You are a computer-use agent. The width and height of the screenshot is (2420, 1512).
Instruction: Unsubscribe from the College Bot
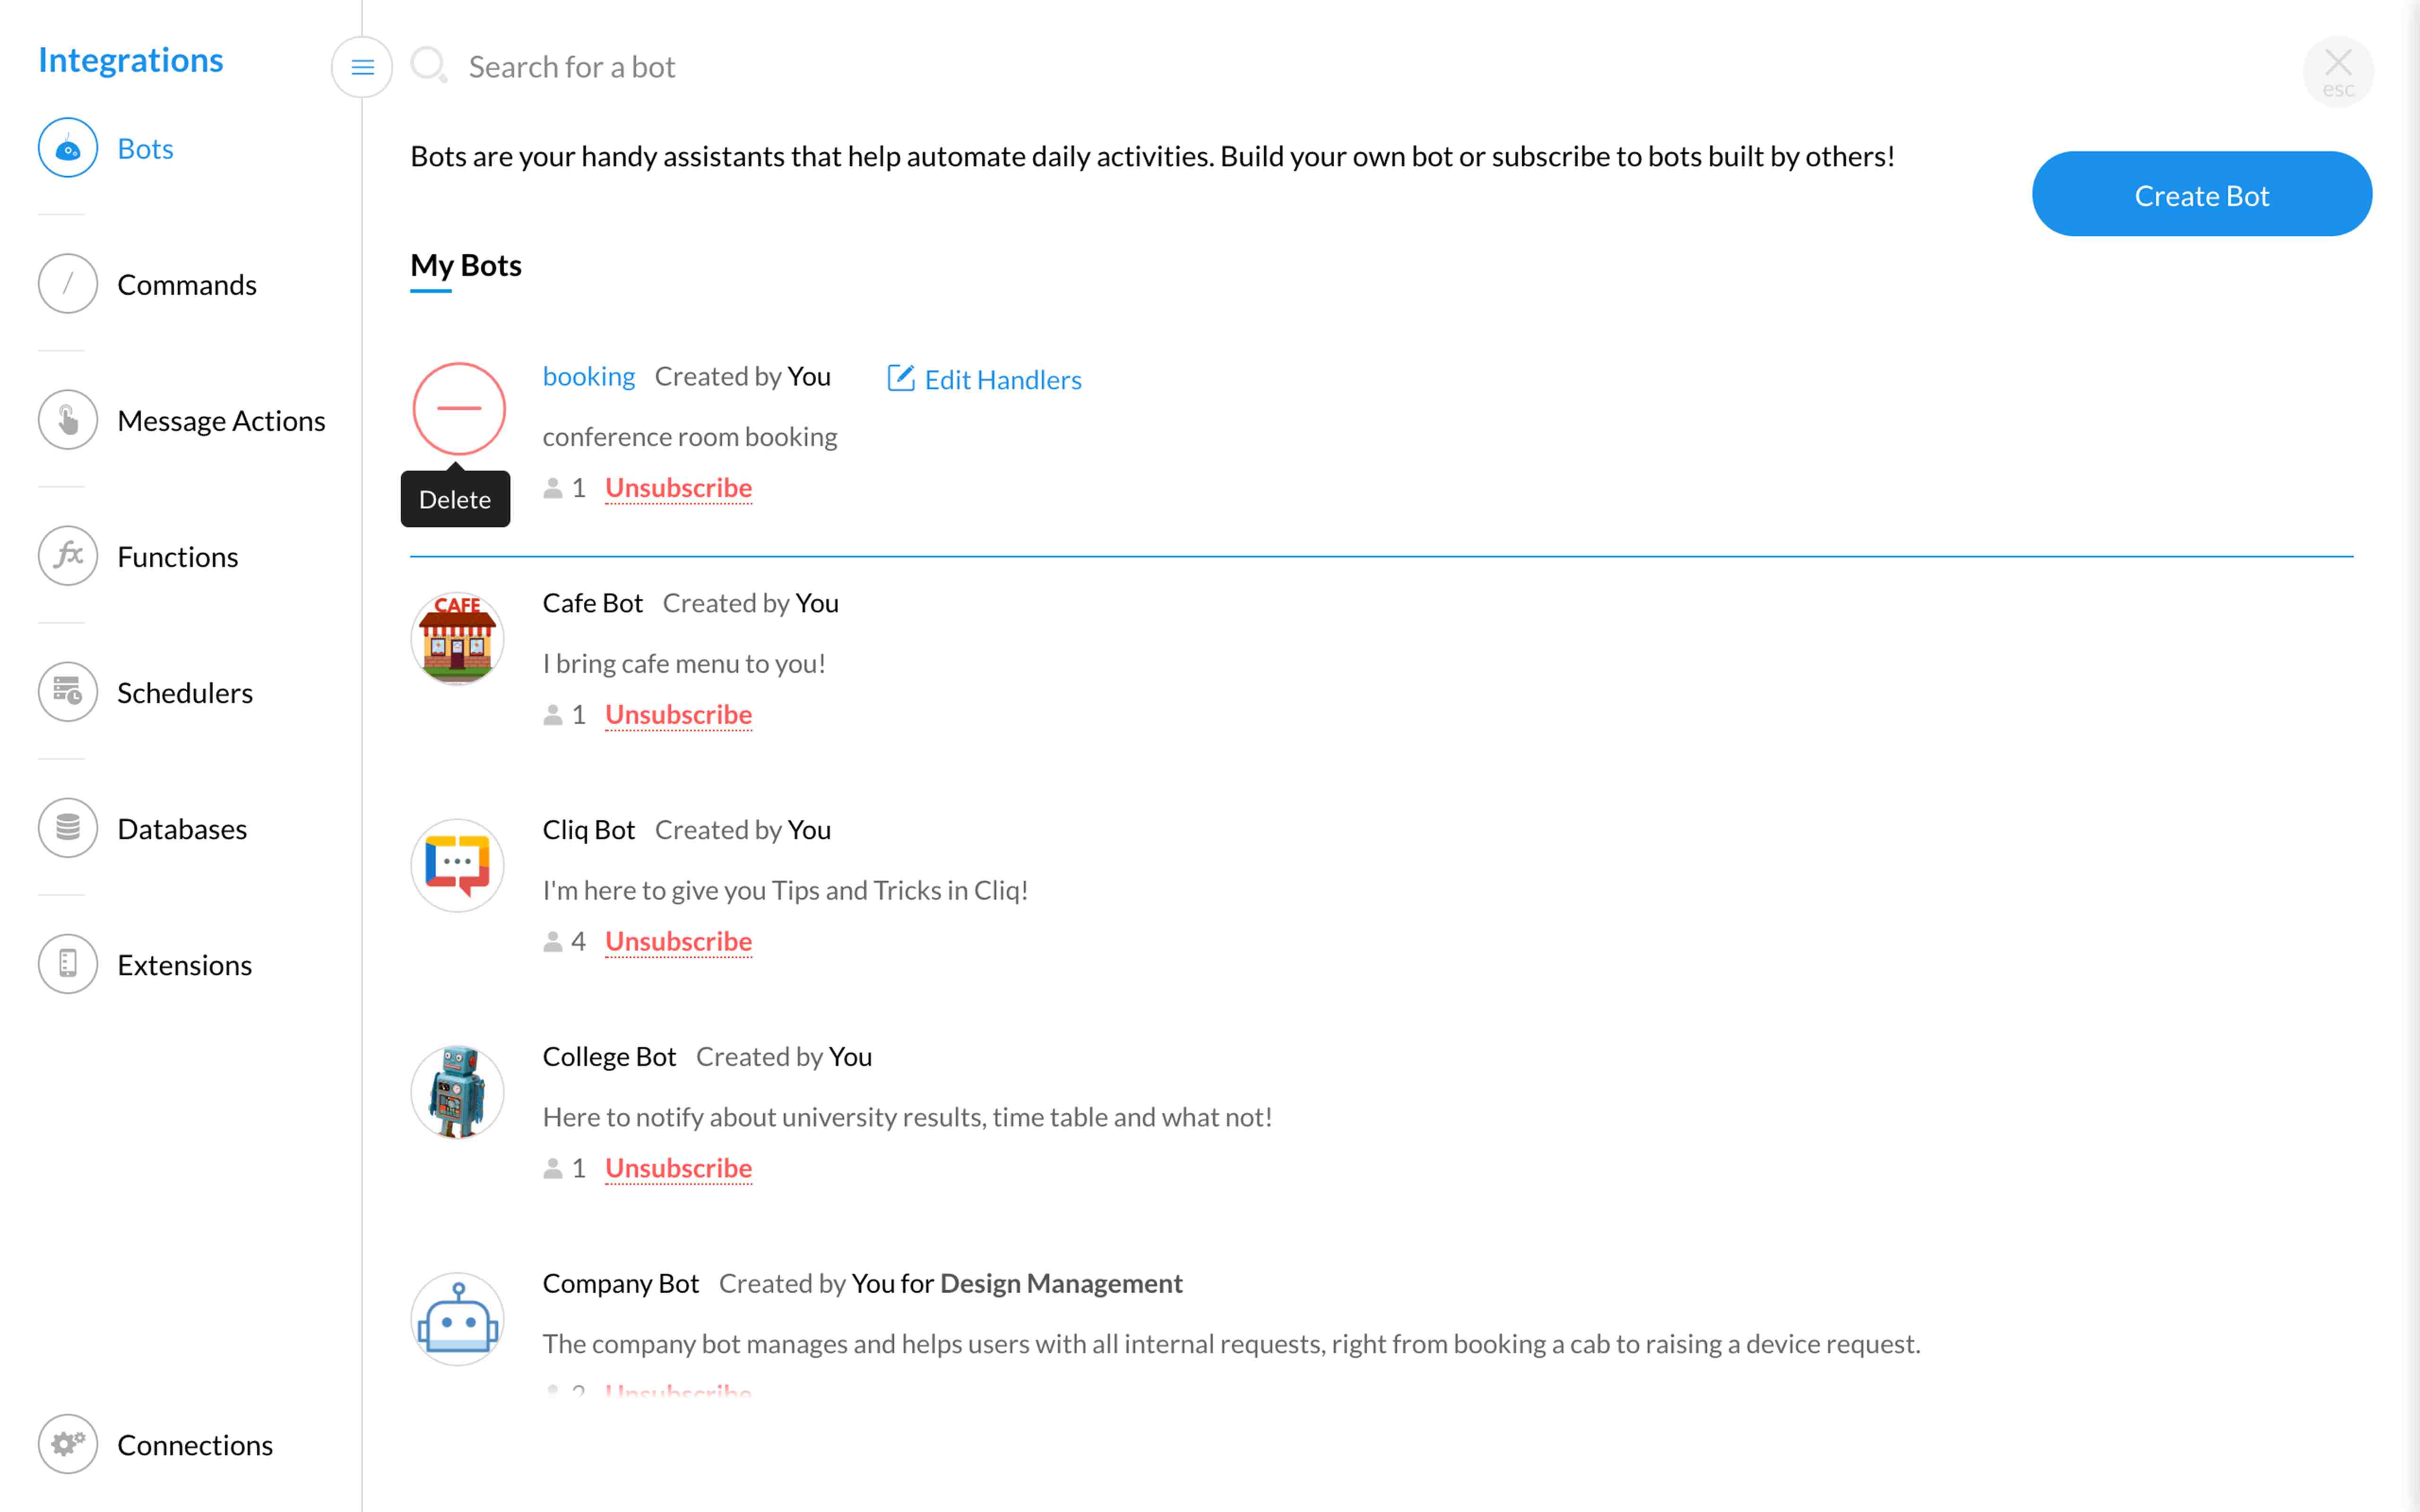point(678,1169)
